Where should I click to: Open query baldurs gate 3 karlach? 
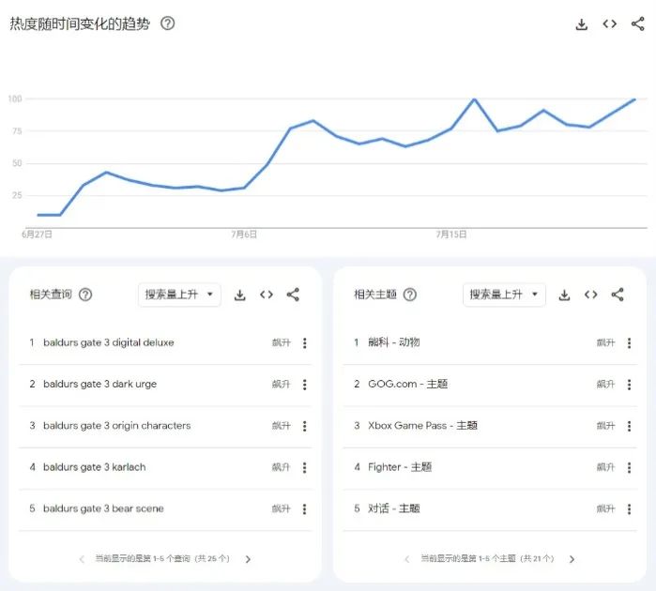[95, 467]
